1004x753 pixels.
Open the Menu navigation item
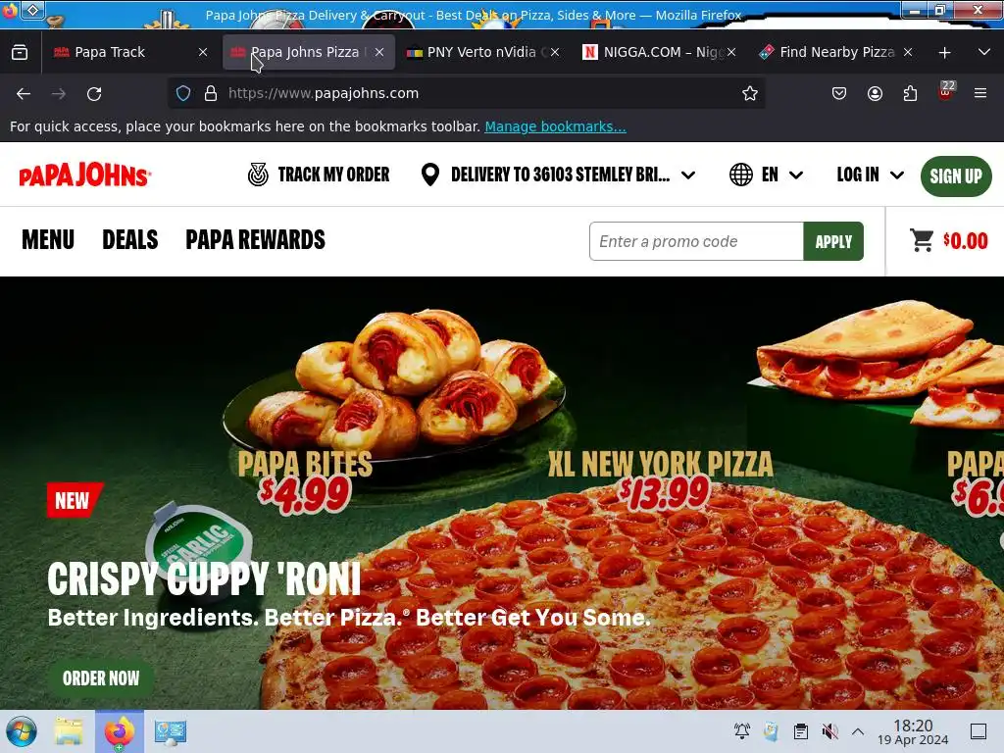[x=48, y=240]
